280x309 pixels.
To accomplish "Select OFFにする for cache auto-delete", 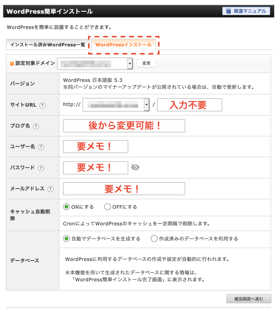I will click(107, 207).
